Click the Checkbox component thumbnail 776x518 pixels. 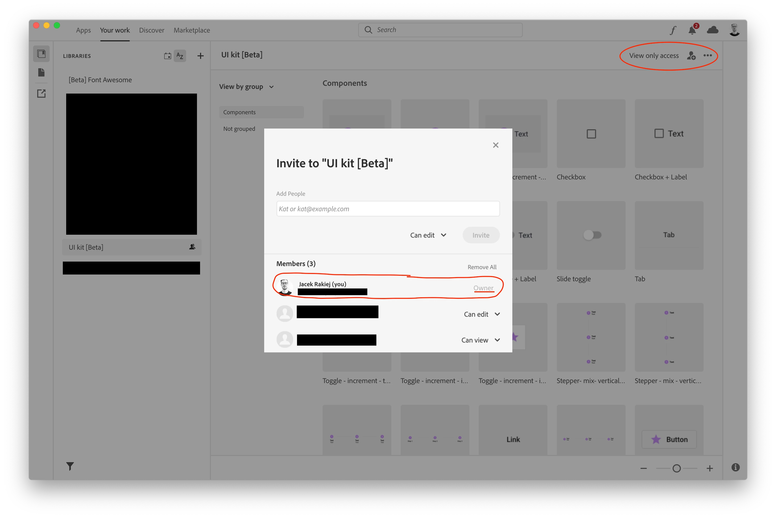pyautogui.click(x=591, y=134)
